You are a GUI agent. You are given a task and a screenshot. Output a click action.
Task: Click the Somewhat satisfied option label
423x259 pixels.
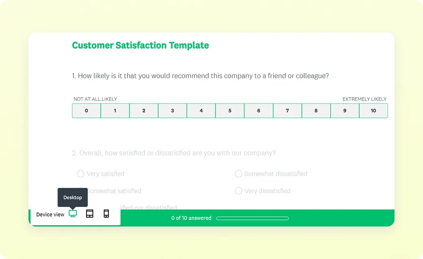click(x=114, y=191)
